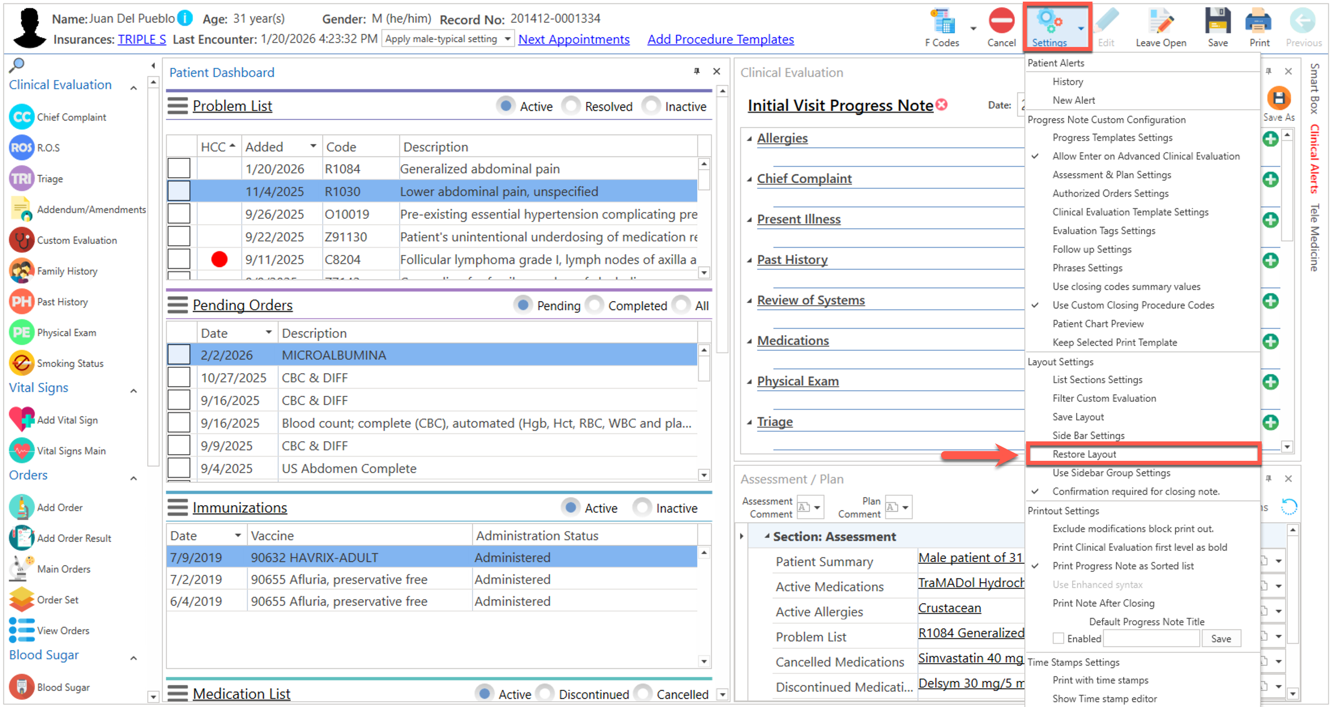Image resolution: width=1333 pixels, height=707 pixels.
Task: Select Phrases Settings from the menu
Action: (1087, 268)
